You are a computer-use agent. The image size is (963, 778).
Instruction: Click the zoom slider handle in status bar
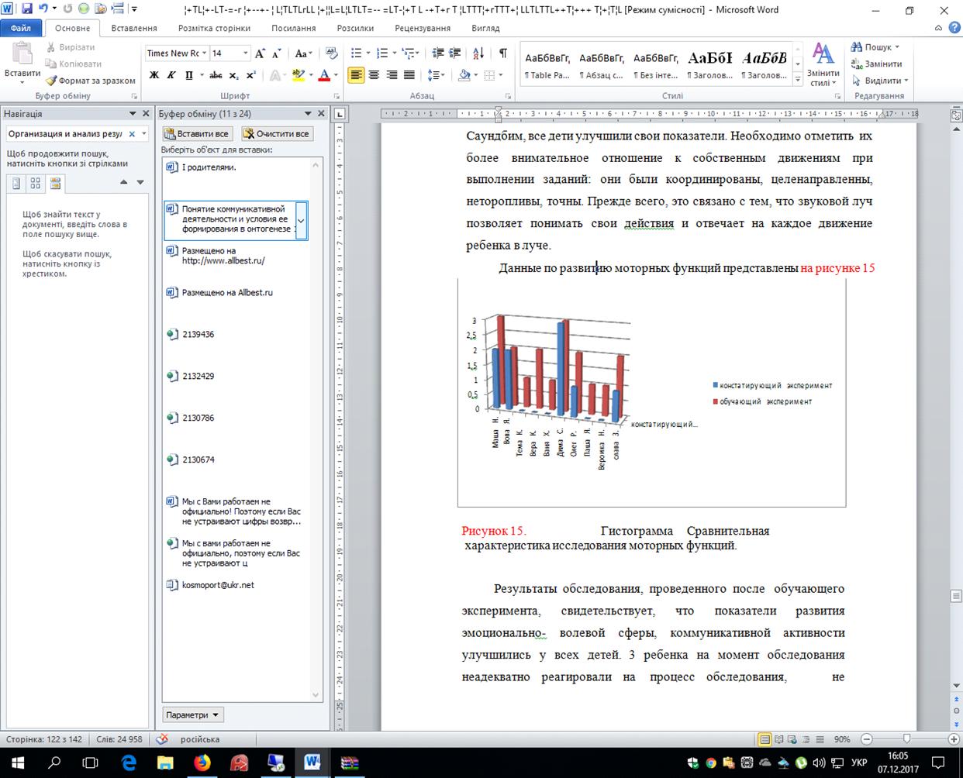906,739
